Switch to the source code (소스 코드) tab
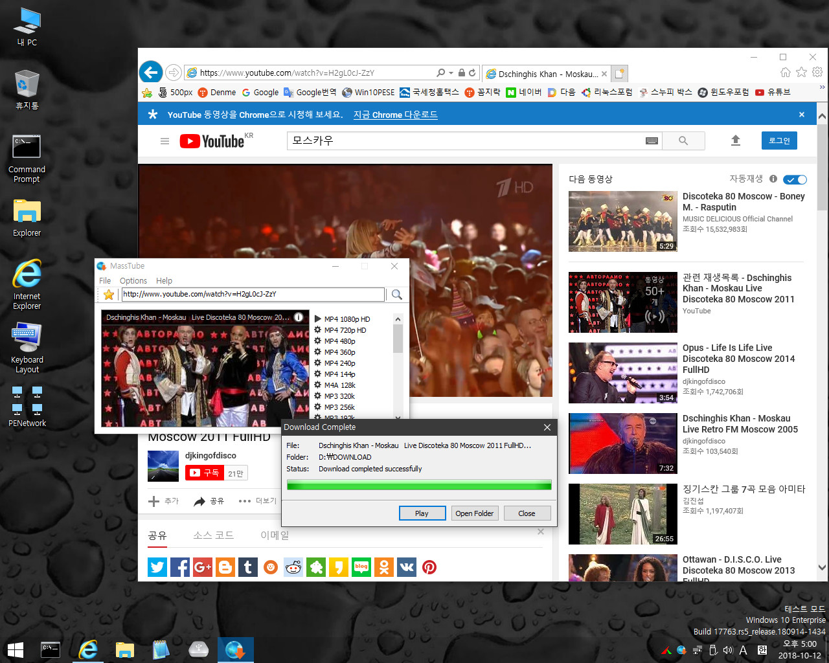This screenshot has width=829, height=663. coord(213,535)
